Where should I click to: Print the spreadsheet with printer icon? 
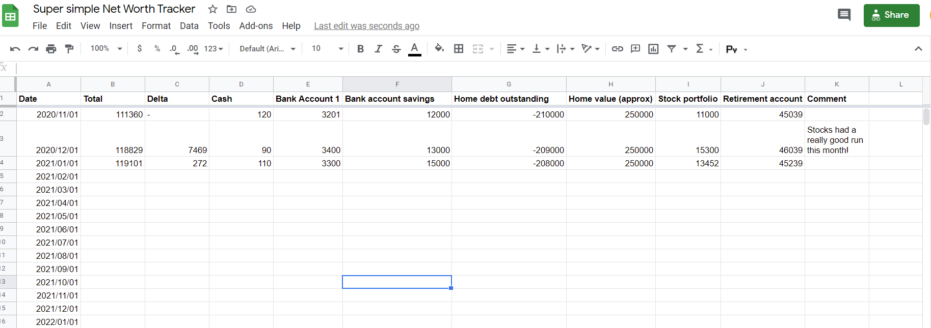51,49
